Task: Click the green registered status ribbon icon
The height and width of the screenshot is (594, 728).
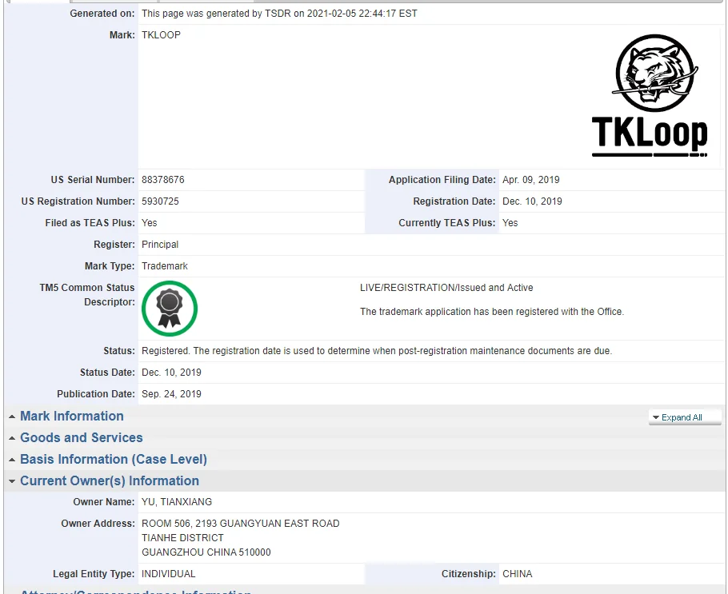Action: click(170, 309)
